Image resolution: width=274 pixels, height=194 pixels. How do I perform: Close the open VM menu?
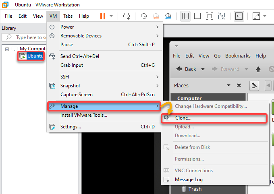pos(53,16)
